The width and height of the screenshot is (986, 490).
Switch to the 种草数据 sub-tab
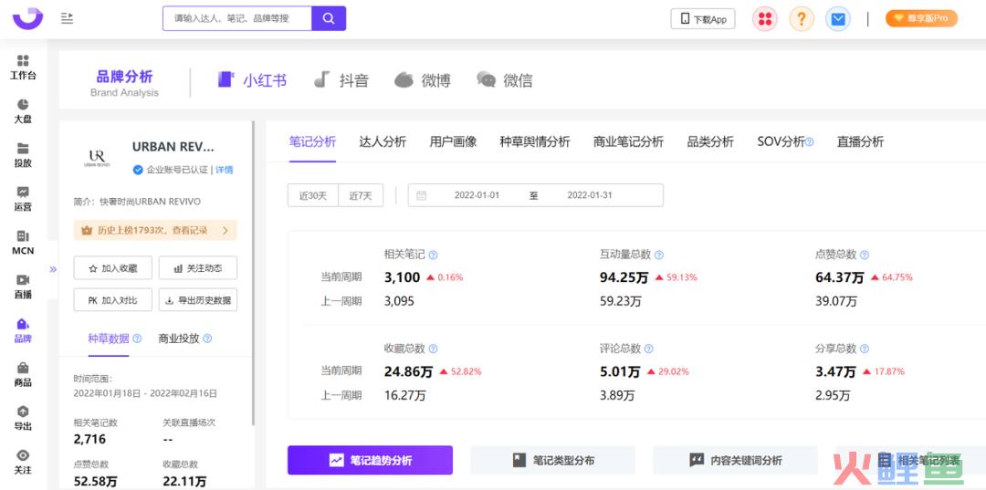pos(109,339)
